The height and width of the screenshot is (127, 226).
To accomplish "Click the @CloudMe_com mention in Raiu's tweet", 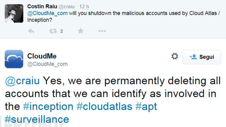I will [x=47, y=13].
